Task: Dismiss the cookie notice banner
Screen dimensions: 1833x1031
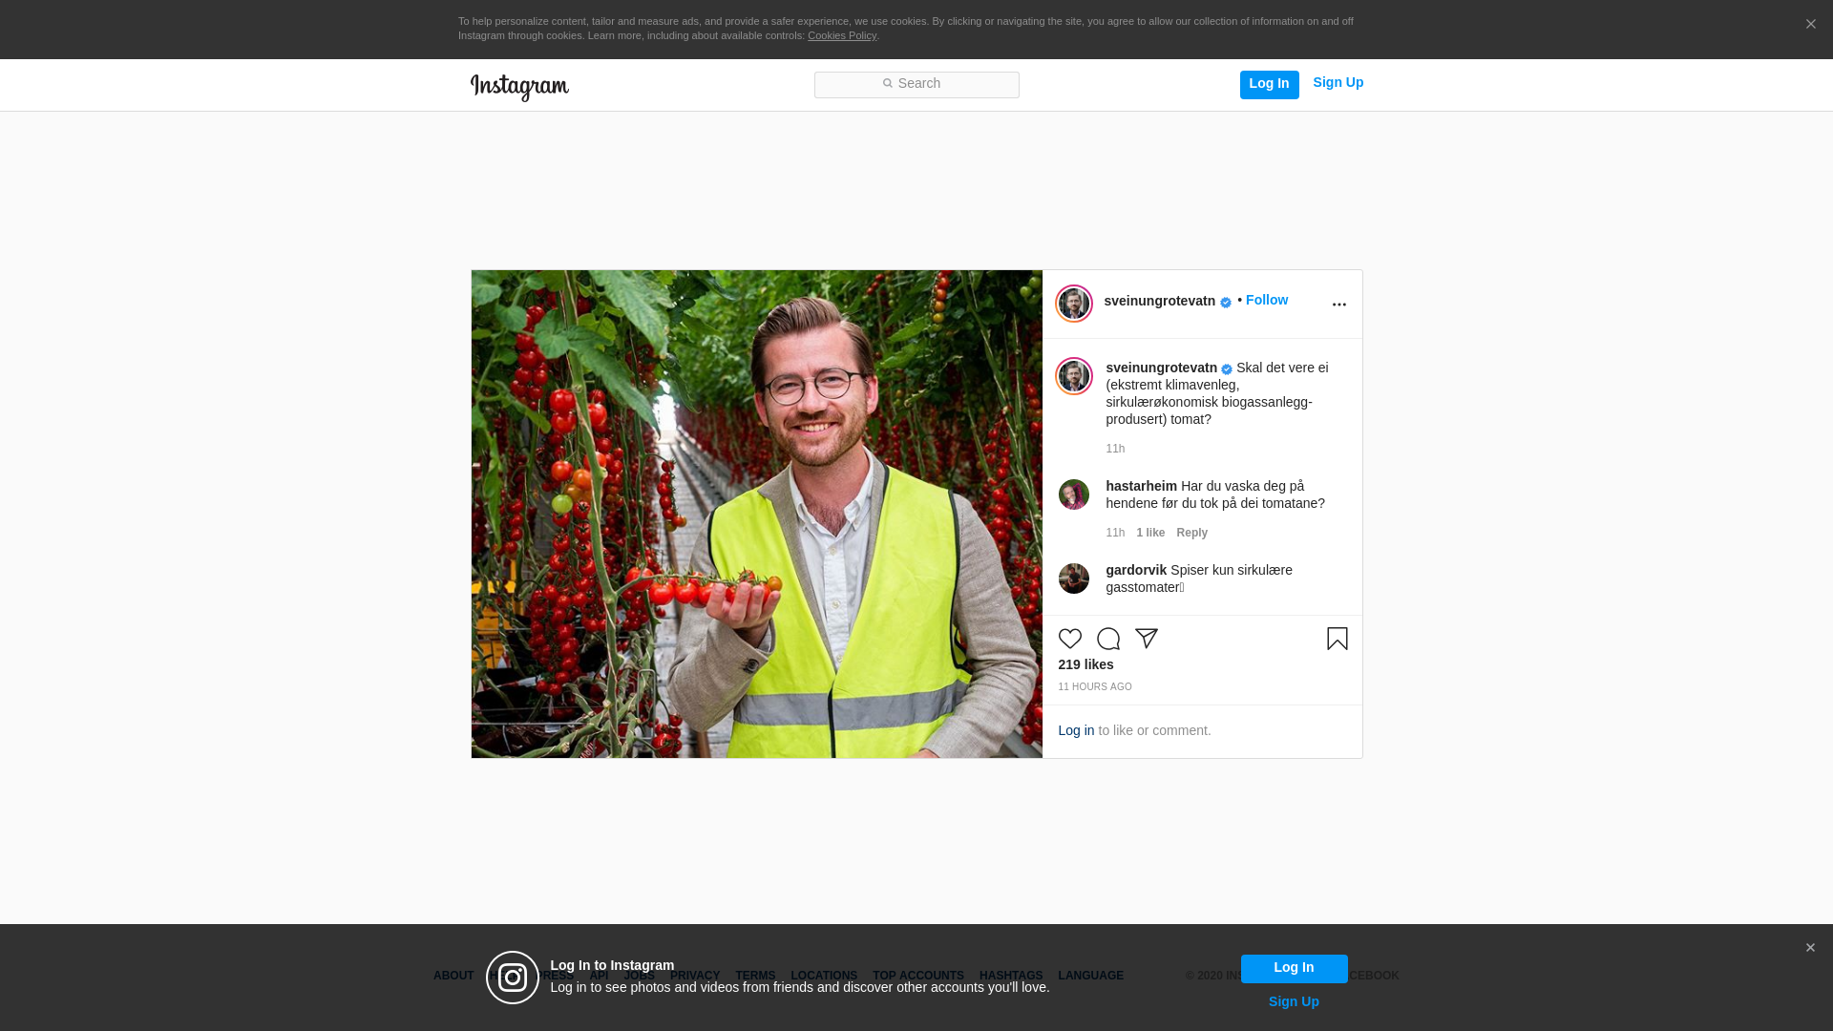Action: pos(1810,25)
